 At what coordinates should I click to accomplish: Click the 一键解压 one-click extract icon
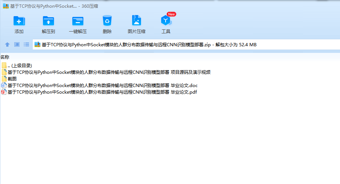tap(77, 21)
